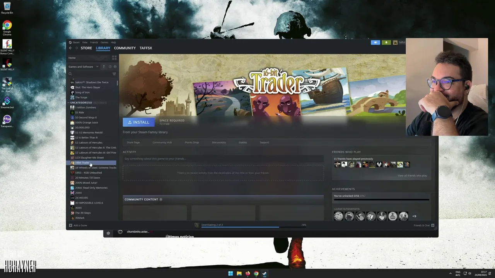Open the Help menu
Image resolution: width=495 pixels, height=278 pixels.
pos(113,42)
